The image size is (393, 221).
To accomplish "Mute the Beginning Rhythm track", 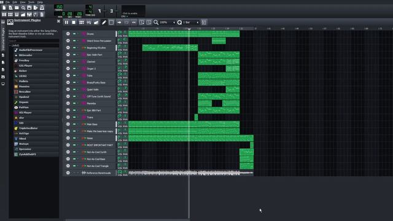I will click(x=74, y=48).
